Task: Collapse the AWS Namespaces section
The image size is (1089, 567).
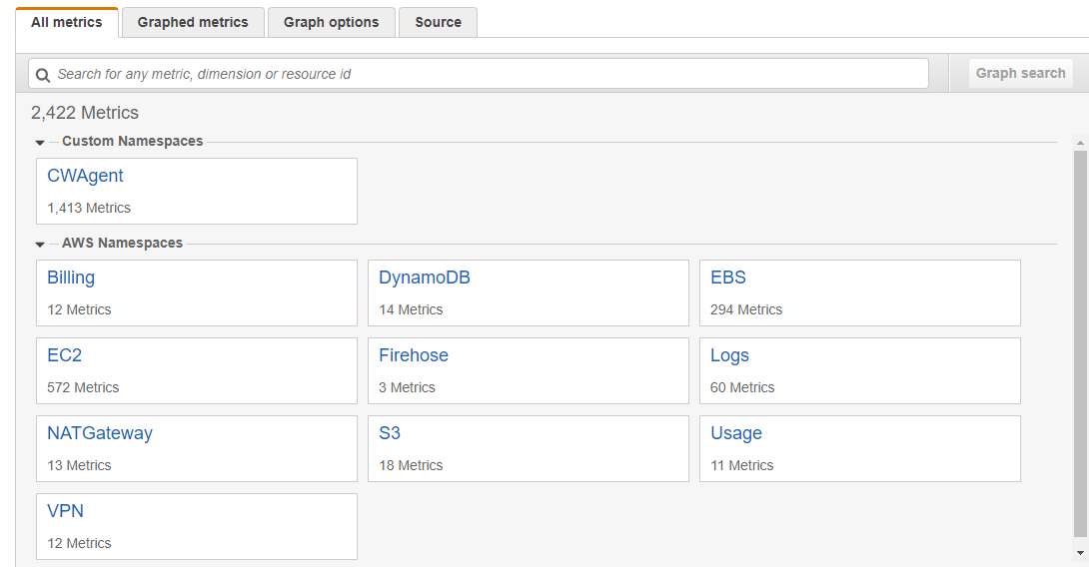Action: (40, 245)
